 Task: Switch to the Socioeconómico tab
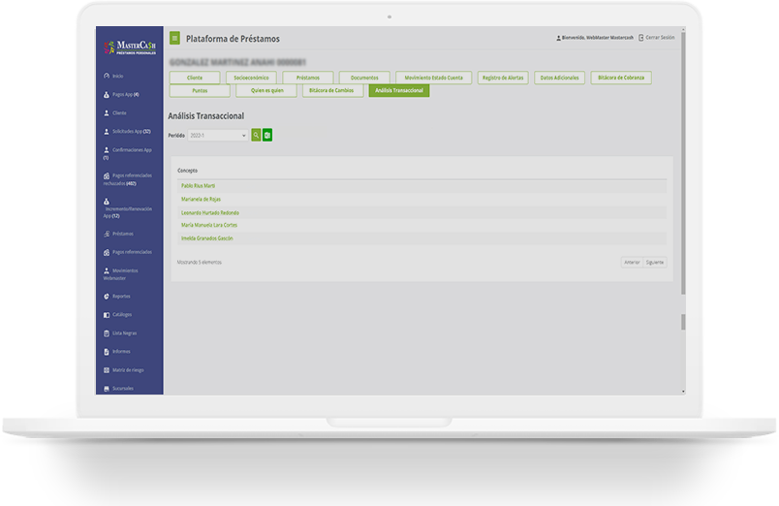[251, 78]
